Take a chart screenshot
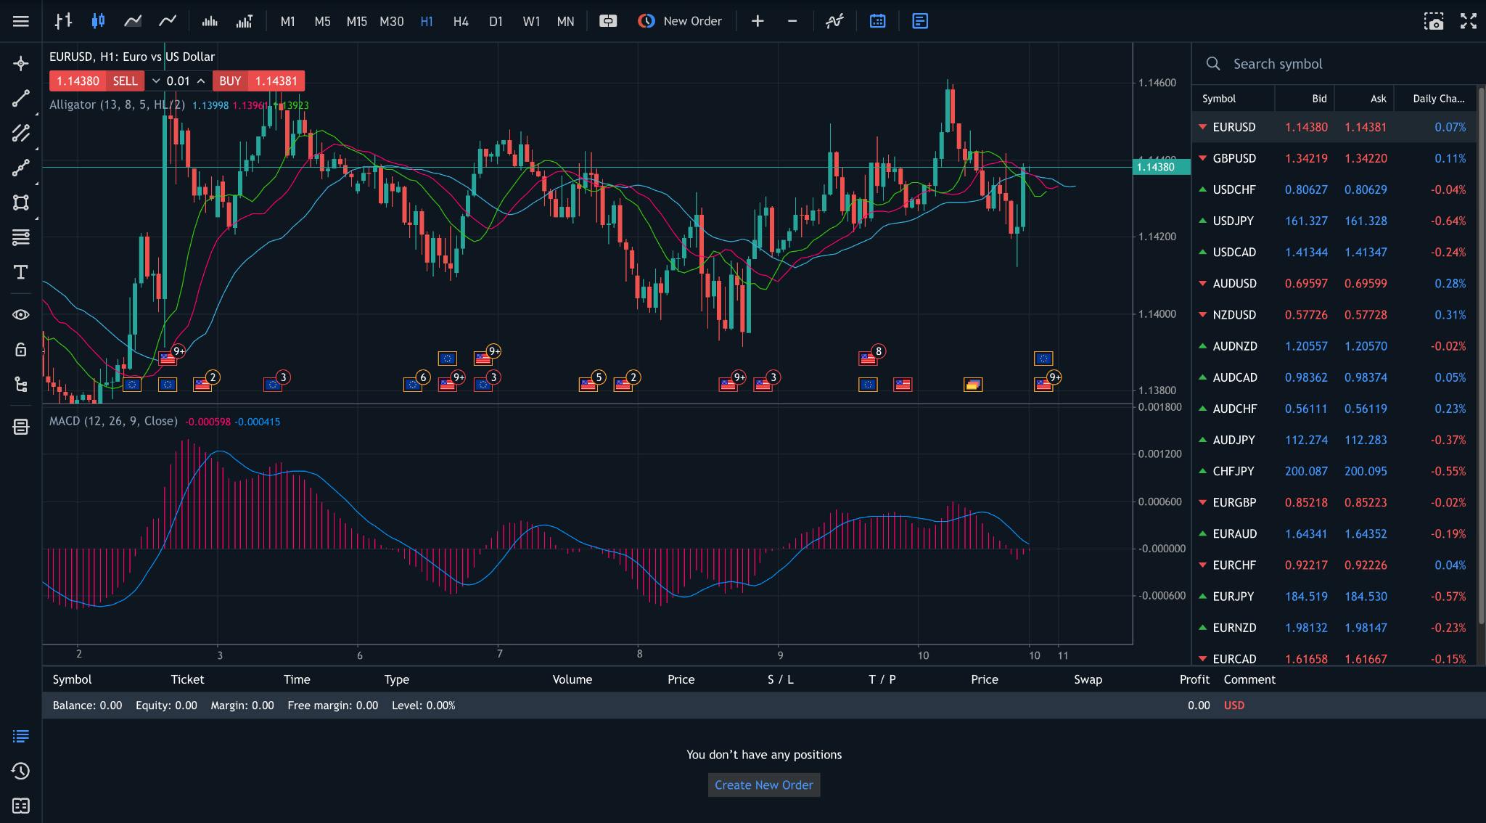The height and width of the screenshot is (823, 1486). 1434,21
